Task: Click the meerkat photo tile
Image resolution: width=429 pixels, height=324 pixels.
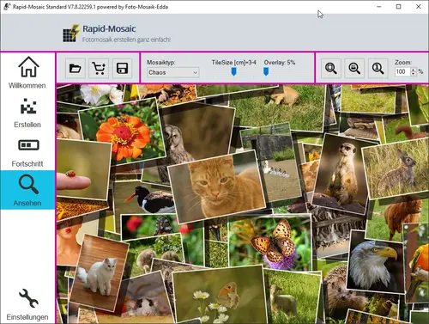Action: 341,174
